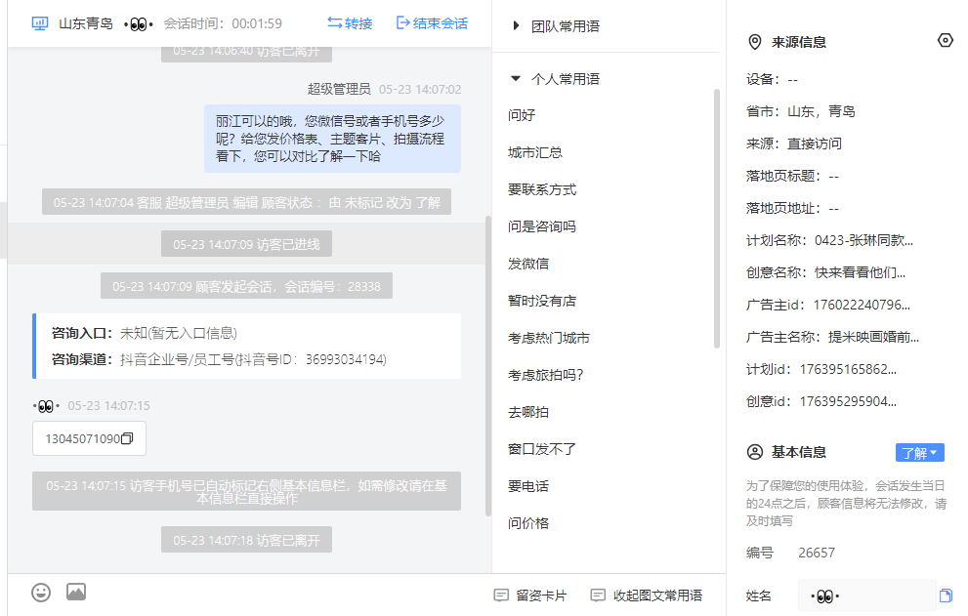Click 计划id value 176395165862...
Screen dimensions: 968x616
tap(848, 369)
